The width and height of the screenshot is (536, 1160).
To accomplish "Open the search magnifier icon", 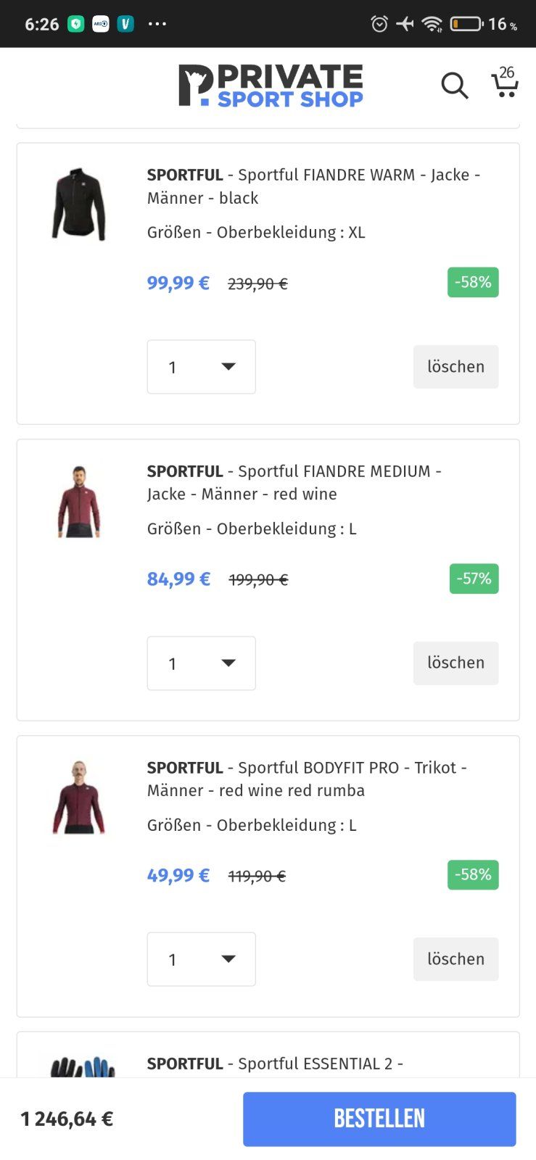I will pyautogui.click(x=455, y=86).
